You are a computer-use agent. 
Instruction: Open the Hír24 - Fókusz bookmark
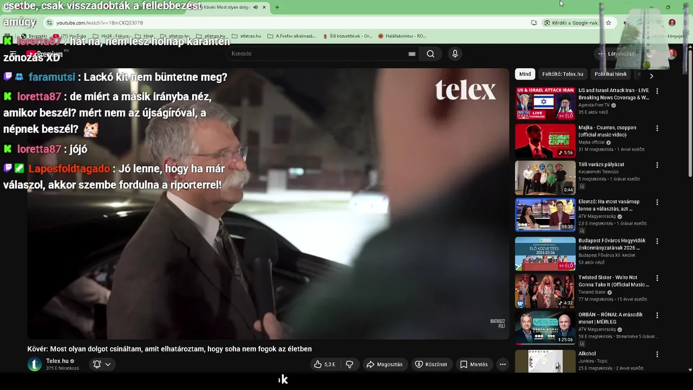pyautogui.click(x=111, y=36)
